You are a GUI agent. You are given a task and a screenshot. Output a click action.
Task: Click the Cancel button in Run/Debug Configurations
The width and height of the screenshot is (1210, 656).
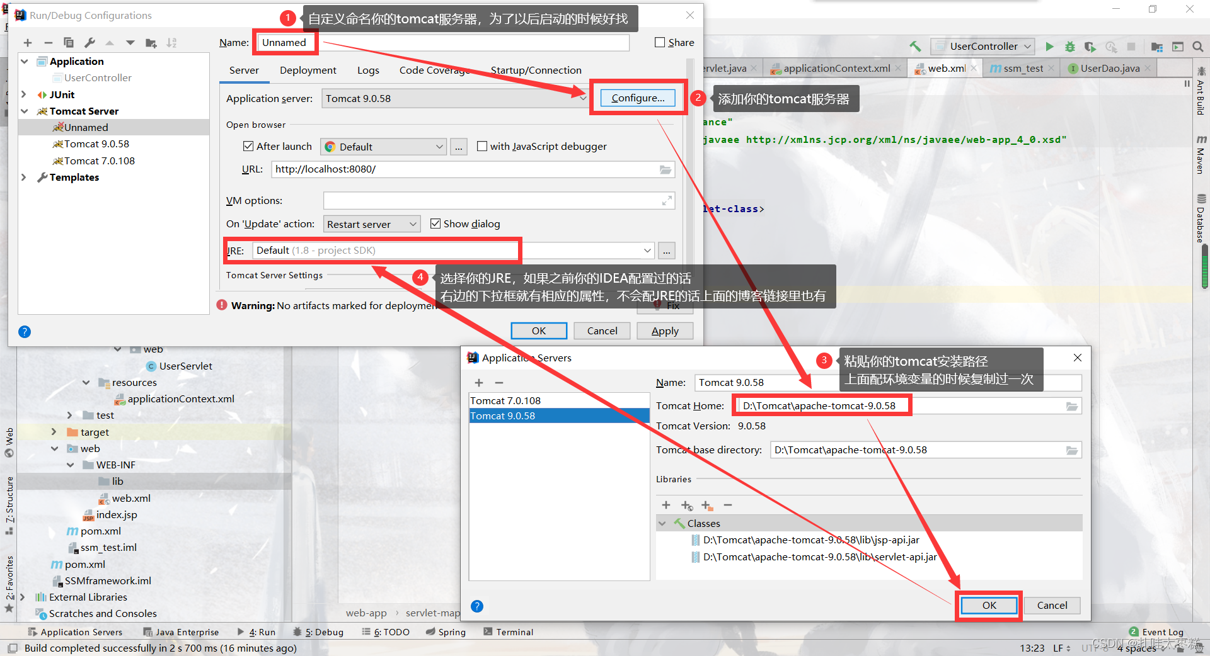coord(602,331)
